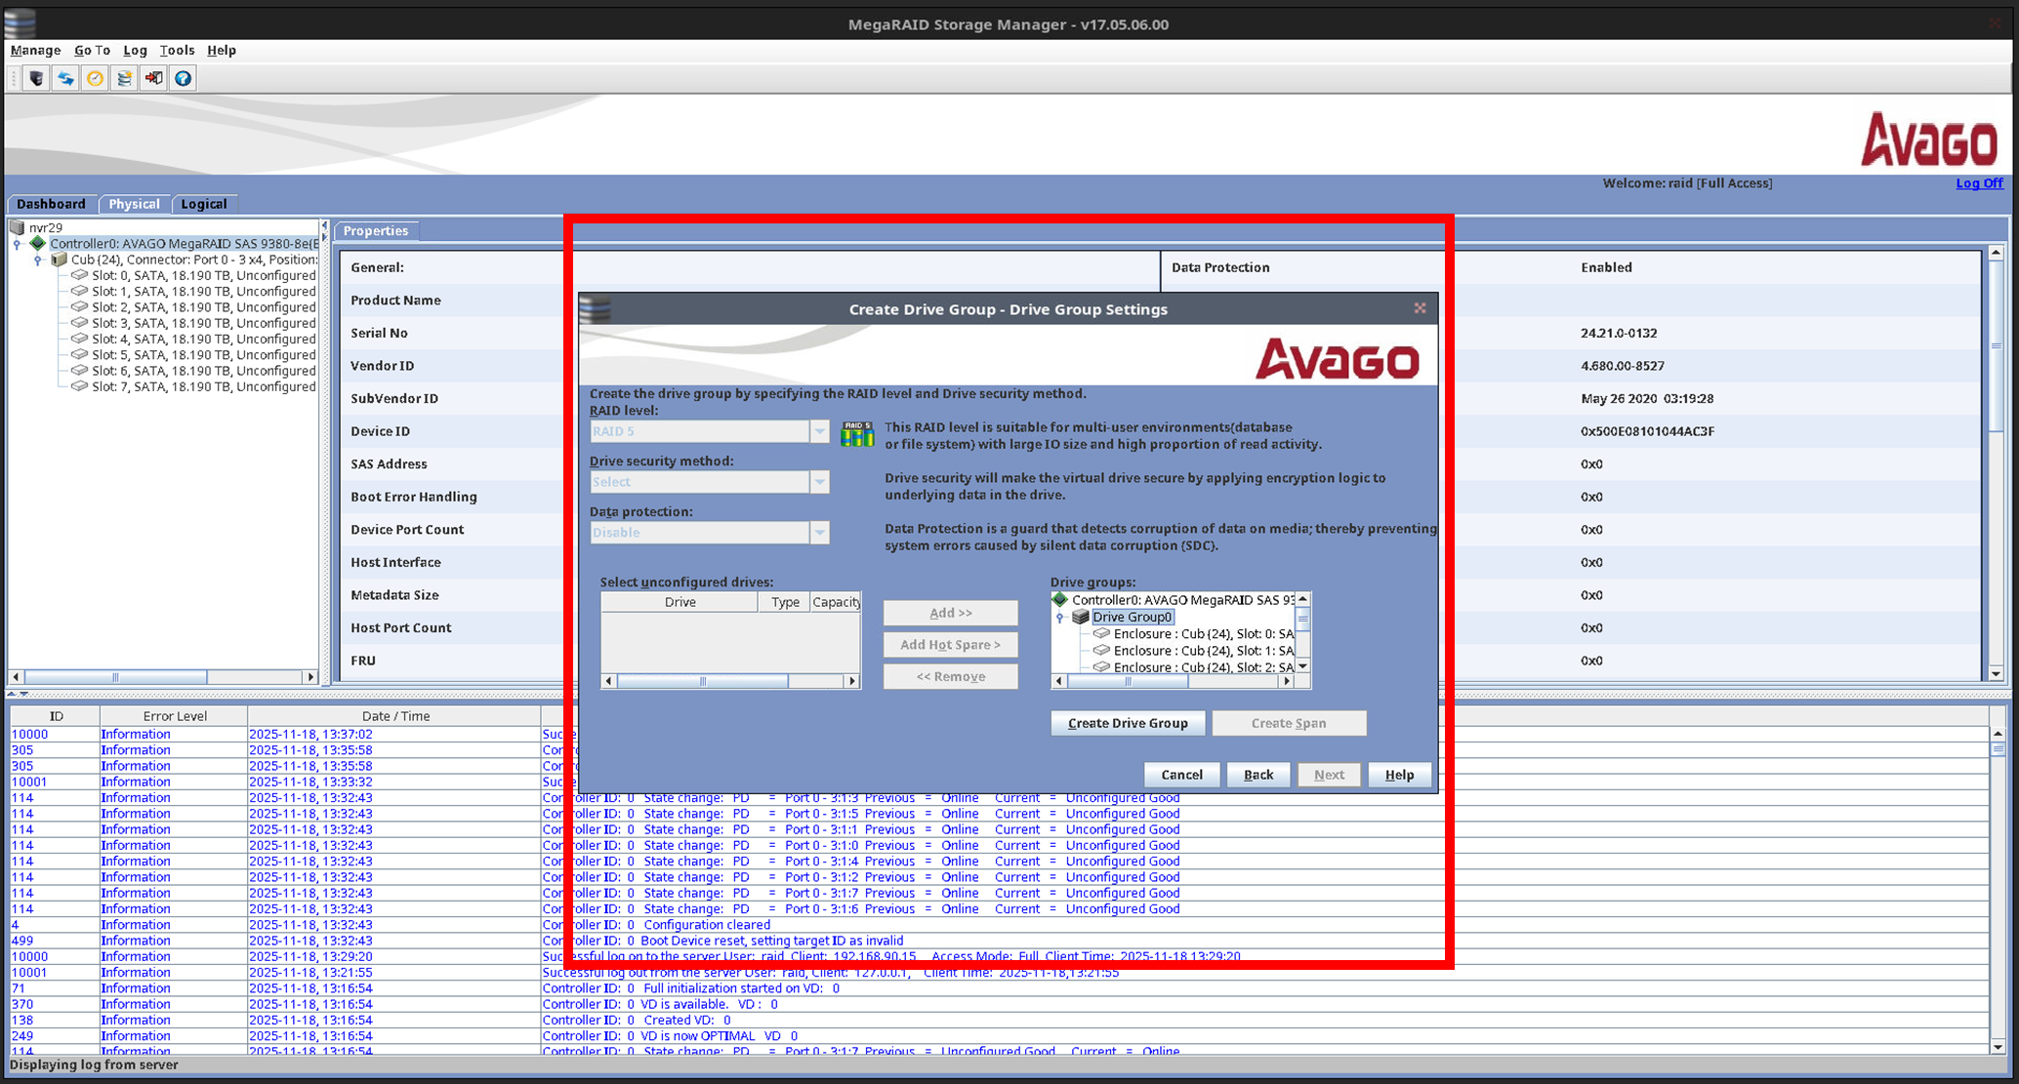Collapse the Drive Group0 tree node
2019x1084 pixels.
pyautogui.click(x=1060, y=618)
